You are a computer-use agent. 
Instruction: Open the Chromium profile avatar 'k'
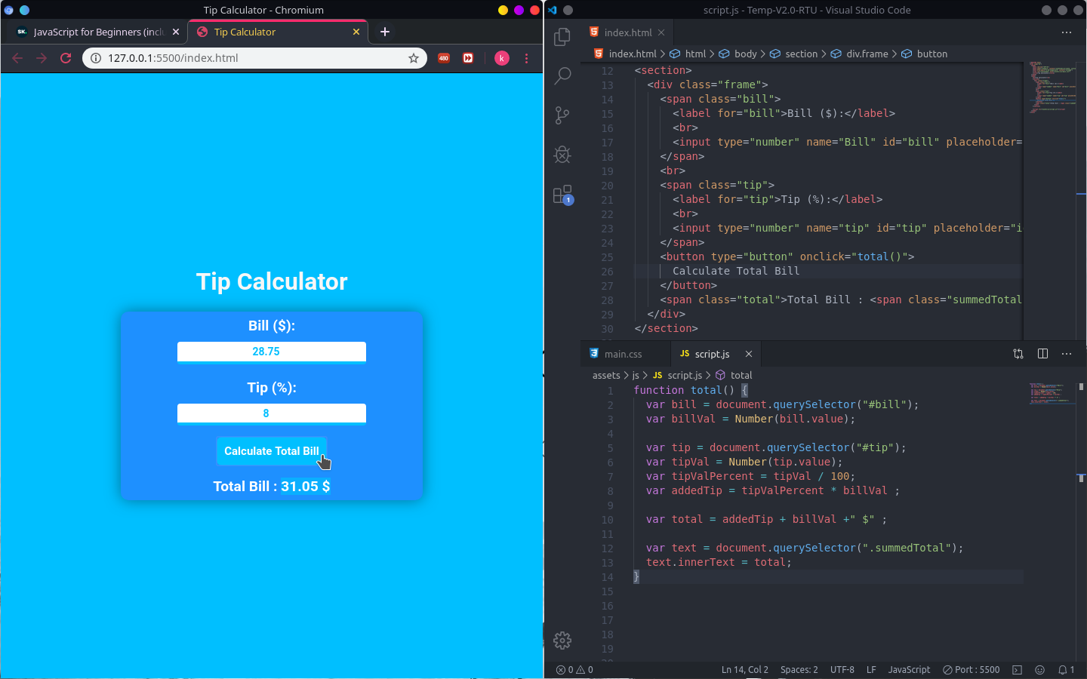(502, 58)
